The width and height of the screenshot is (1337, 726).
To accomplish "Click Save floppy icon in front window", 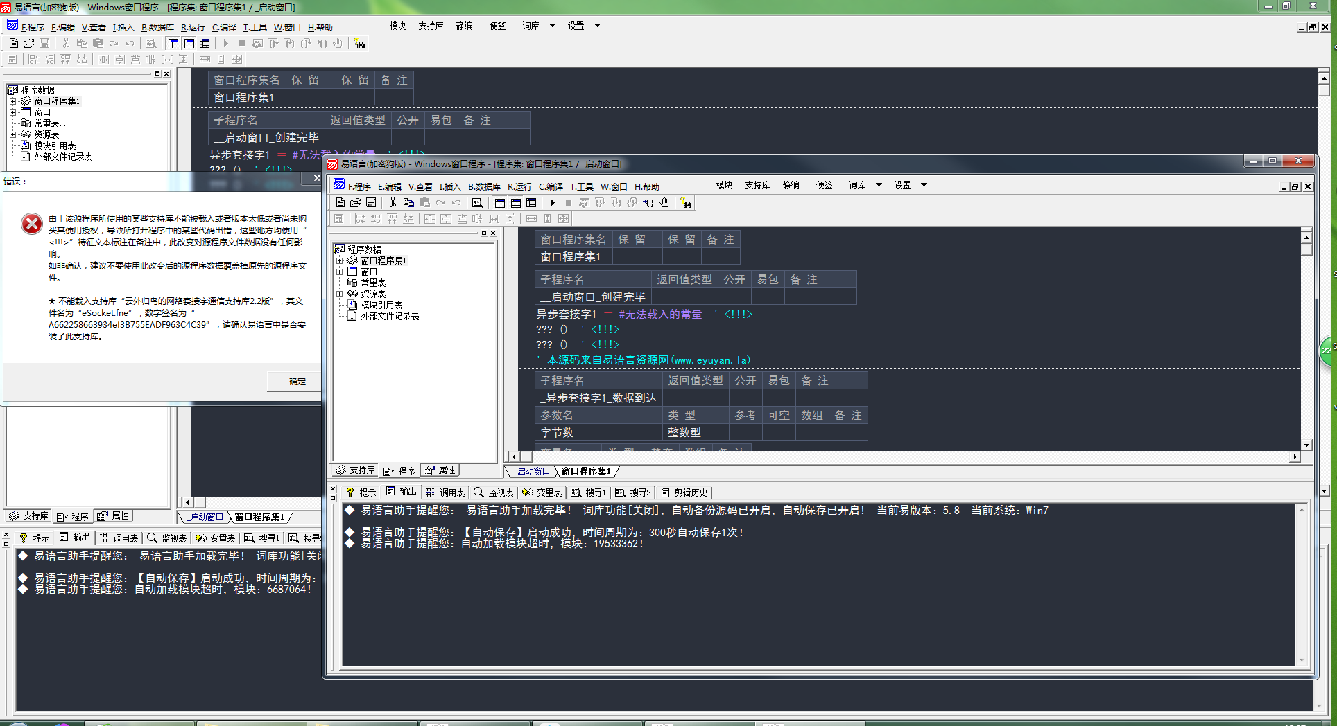I will point(371,203).
